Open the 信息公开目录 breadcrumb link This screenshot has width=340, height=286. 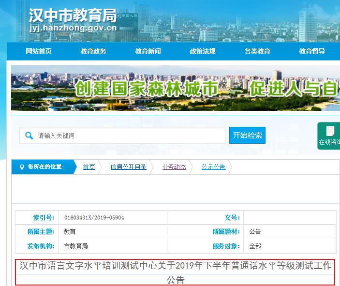[x=128, y=167]
